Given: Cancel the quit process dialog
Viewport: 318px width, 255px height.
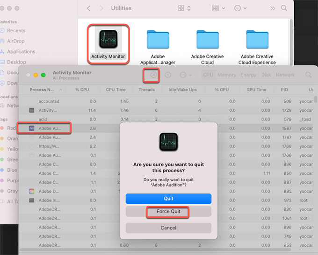Looking at the screenshot, I should point(168,228).
